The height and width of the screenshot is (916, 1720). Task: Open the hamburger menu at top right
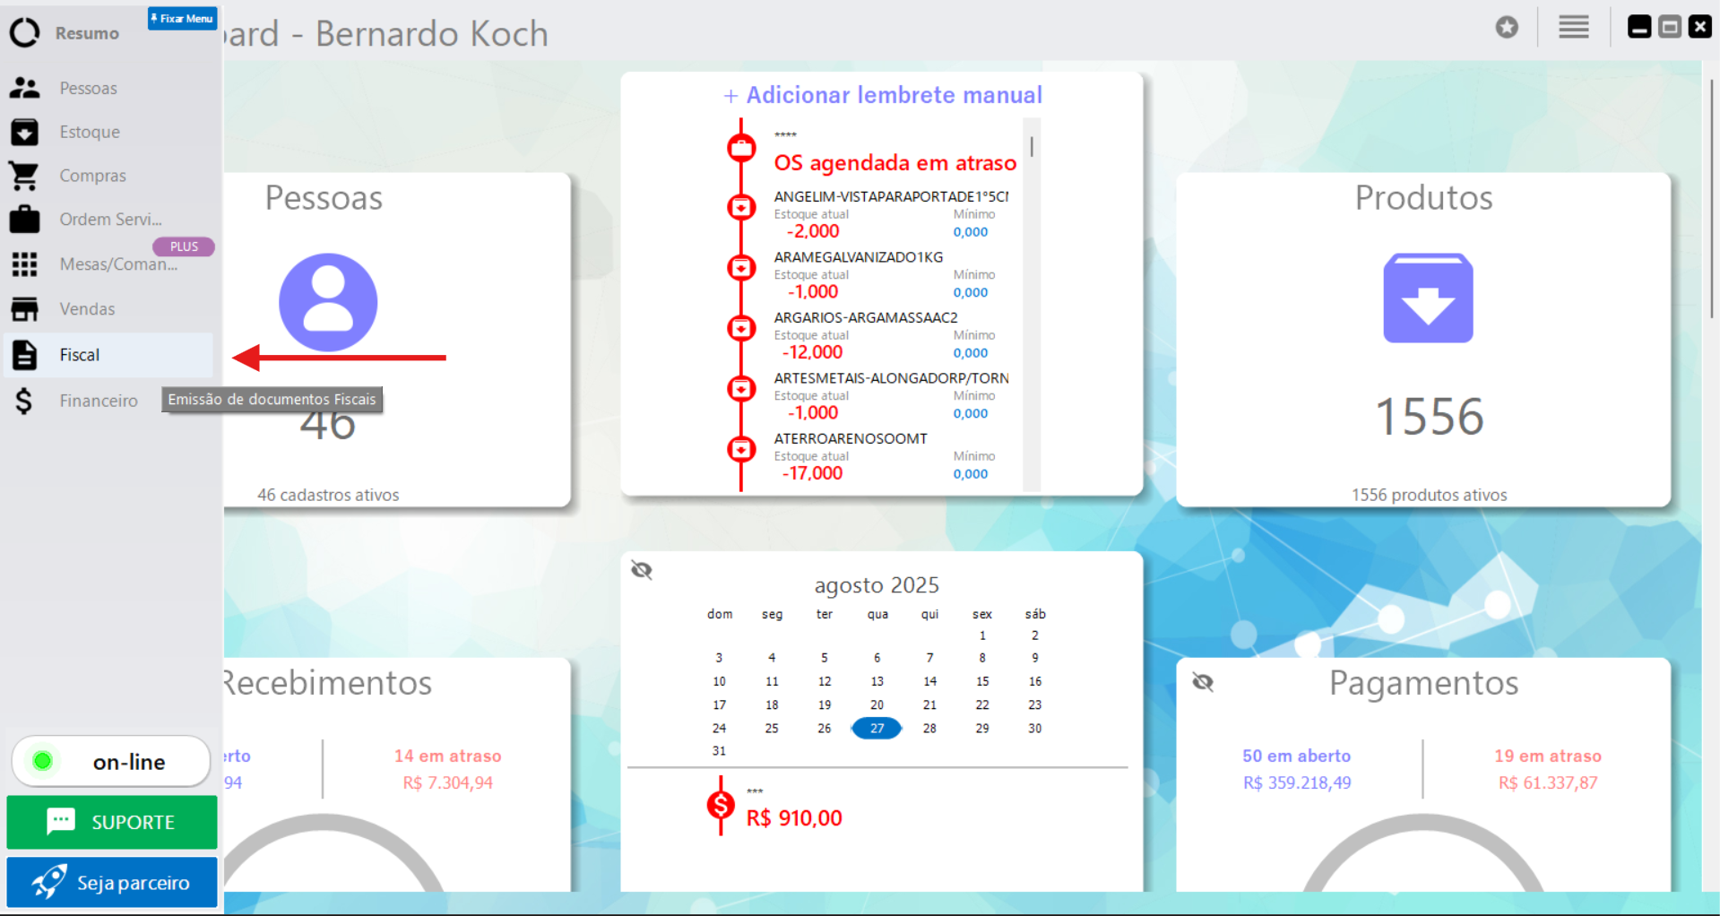click(1573, 28)
